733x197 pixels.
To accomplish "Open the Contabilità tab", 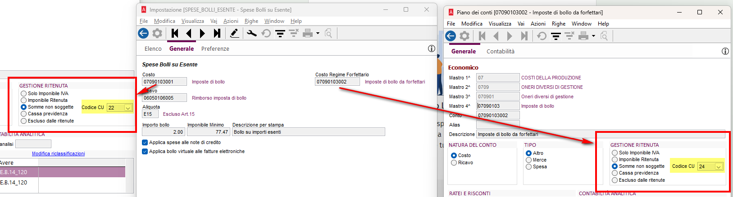I will [x=500, y=51].
